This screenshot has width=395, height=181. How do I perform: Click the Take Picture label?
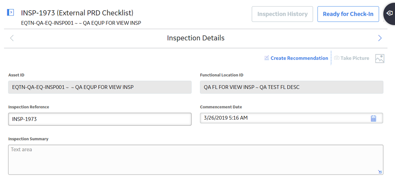[355, 58]
